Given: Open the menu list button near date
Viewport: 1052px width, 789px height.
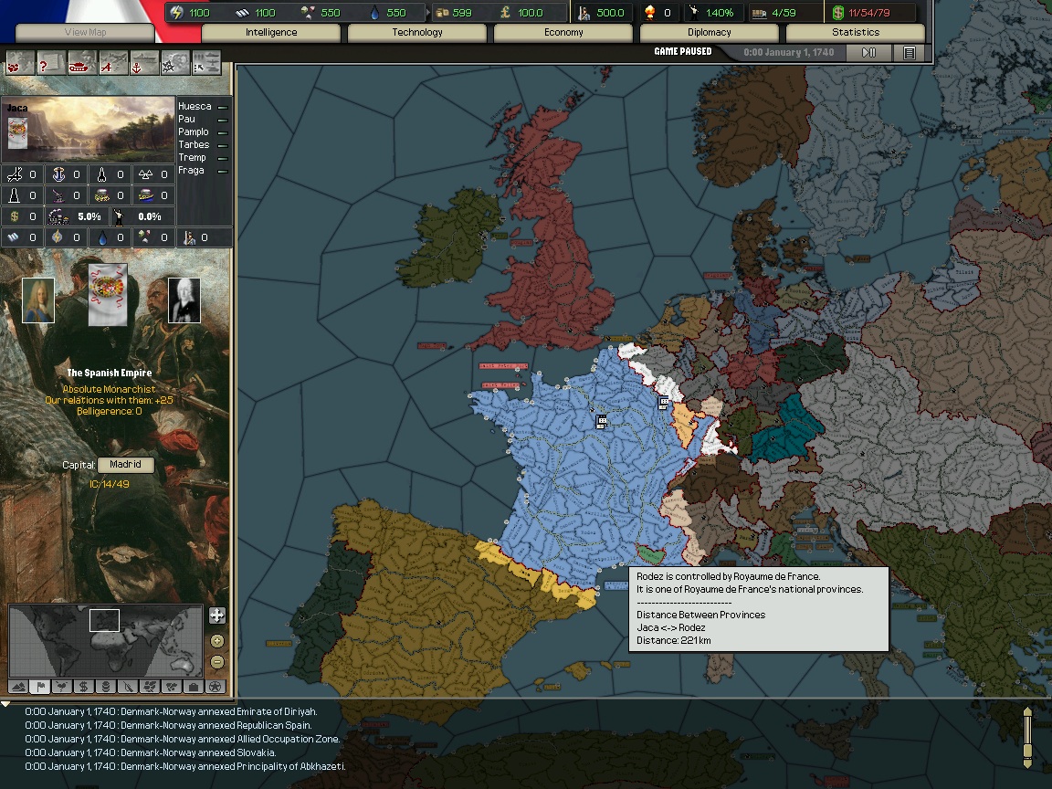Looking at the screenshot, I should [x=910, y=53].
